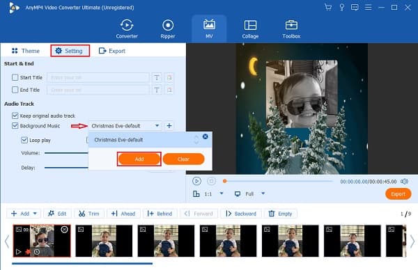
Task: Click the End Title text field
Action: pyautogui.click(x=98, y=90)
